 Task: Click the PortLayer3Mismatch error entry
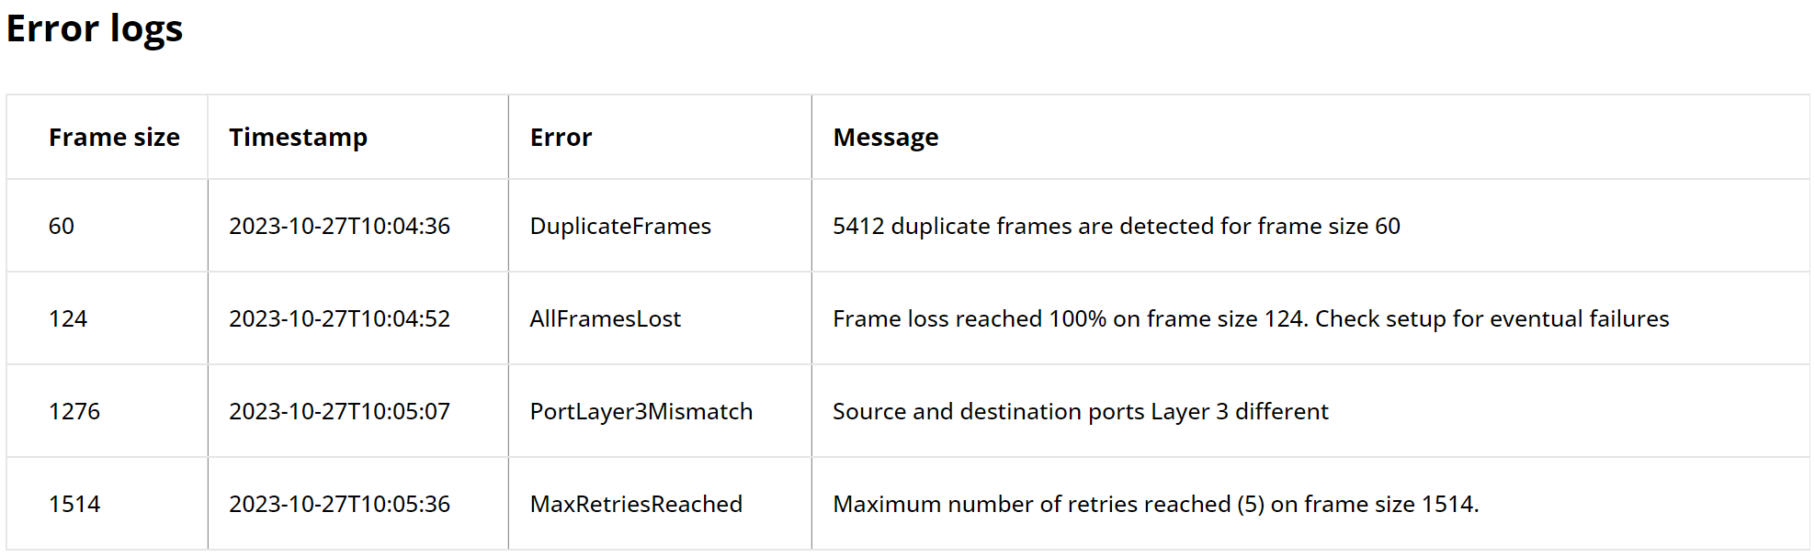pyautogui.click(x=641, y=412)
